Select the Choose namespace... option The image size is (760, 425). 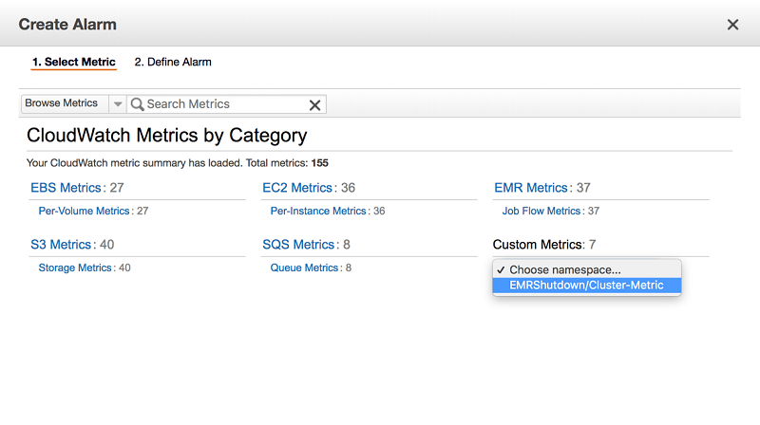(564, 269)
